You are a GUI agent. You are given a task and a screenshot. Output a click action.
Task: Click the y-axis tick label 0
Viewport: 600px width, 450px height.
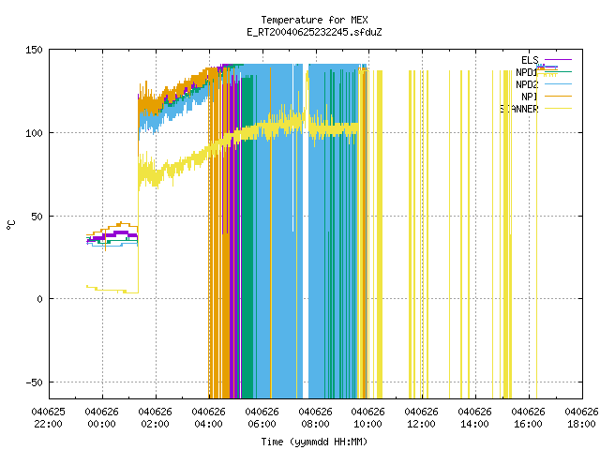click(39, 299)
